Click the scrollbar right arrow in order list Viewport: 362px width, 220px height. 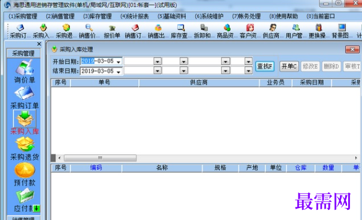356,158
